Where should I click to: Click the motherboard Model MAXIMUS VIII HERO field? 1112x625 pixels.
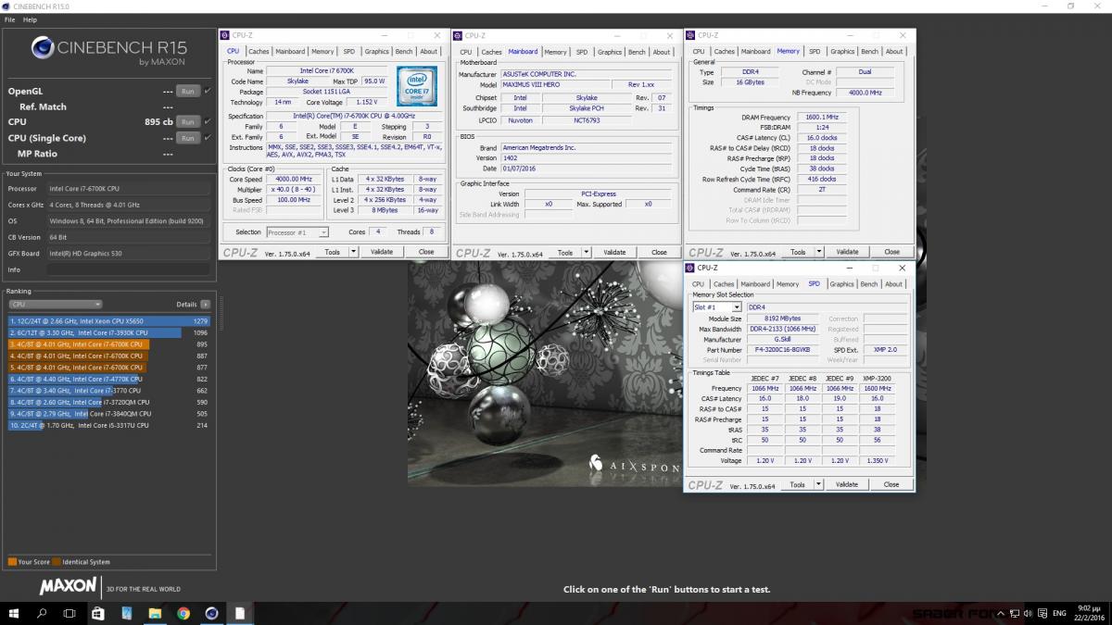point(556,84)
